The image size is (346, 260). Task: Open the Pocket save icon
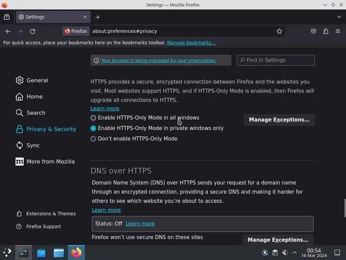point(314,31)
